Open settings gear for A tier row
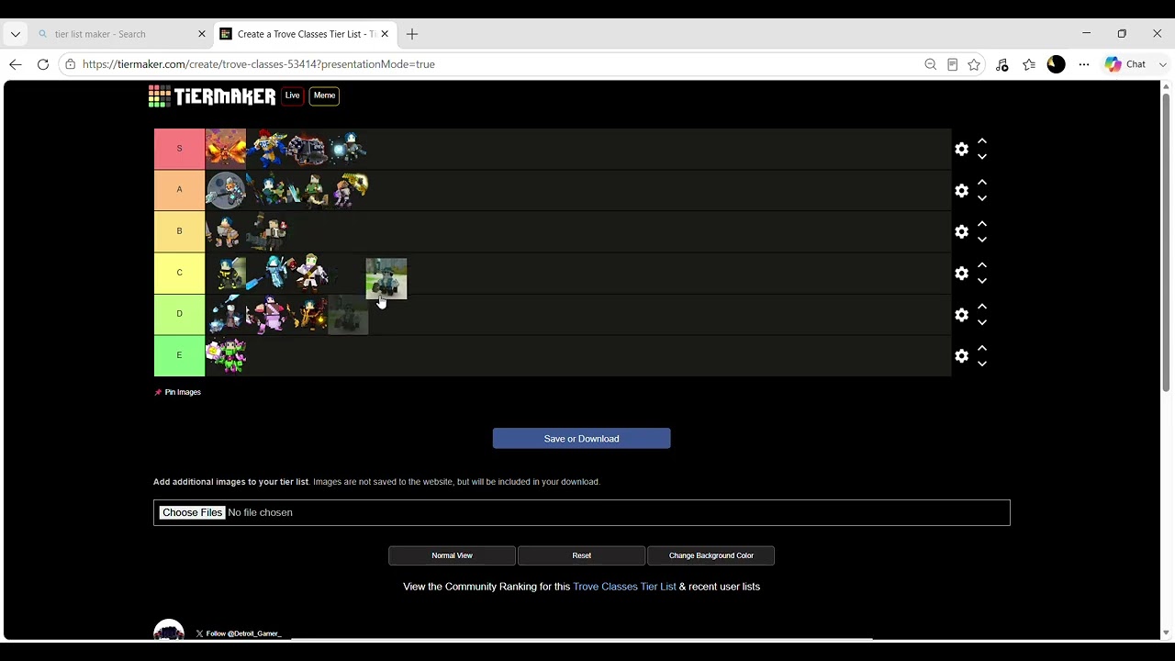 coord(961,190)
